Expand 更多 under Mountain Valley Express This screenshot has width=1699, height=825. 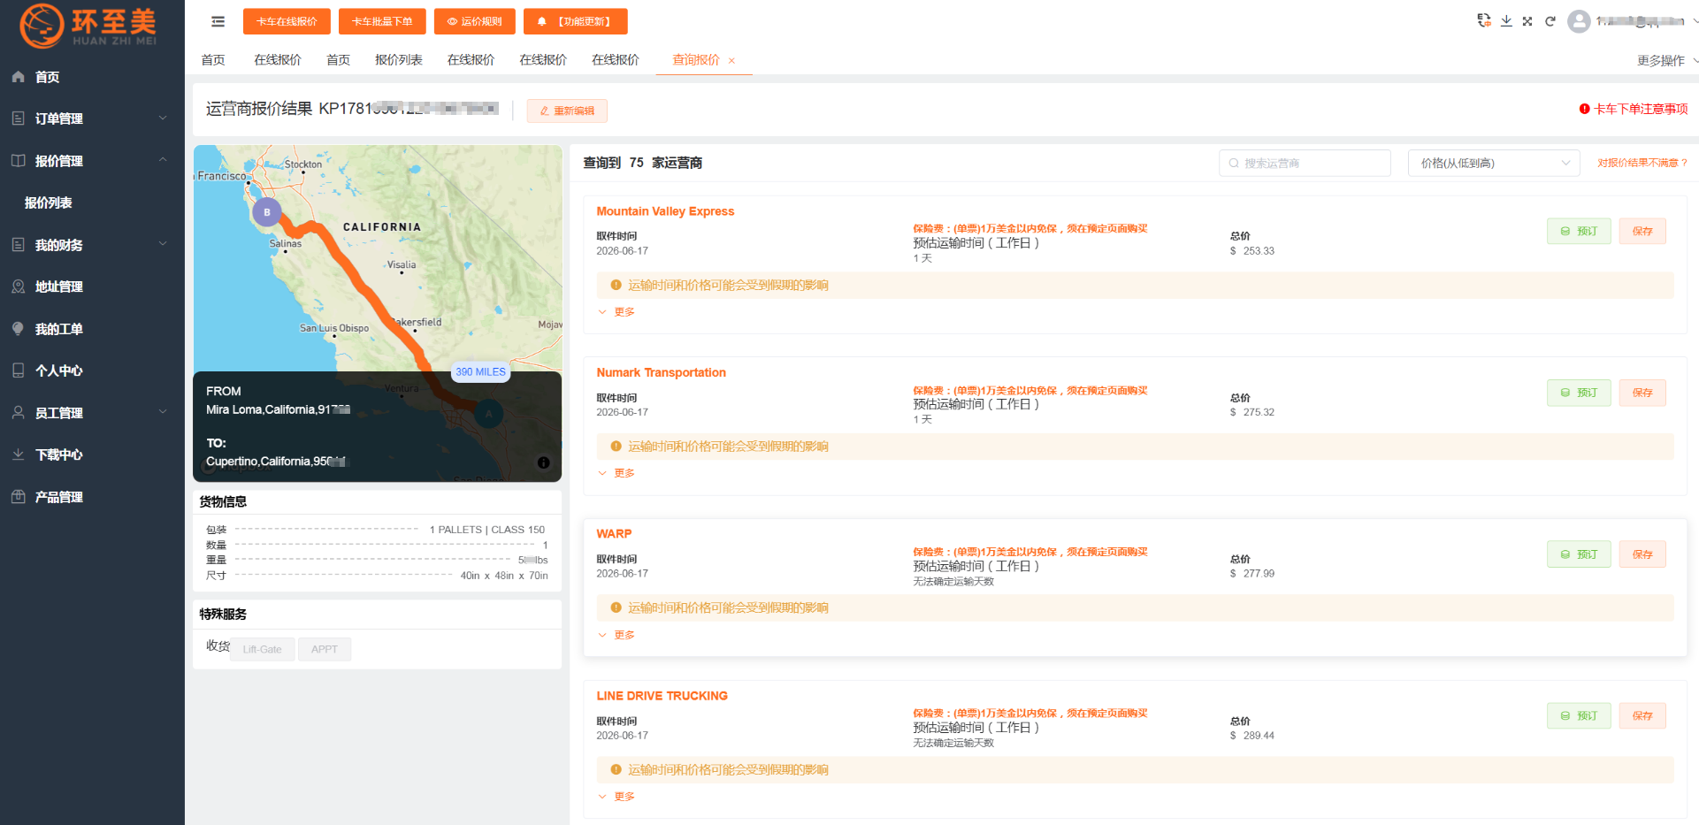click(x=616, y=311)
